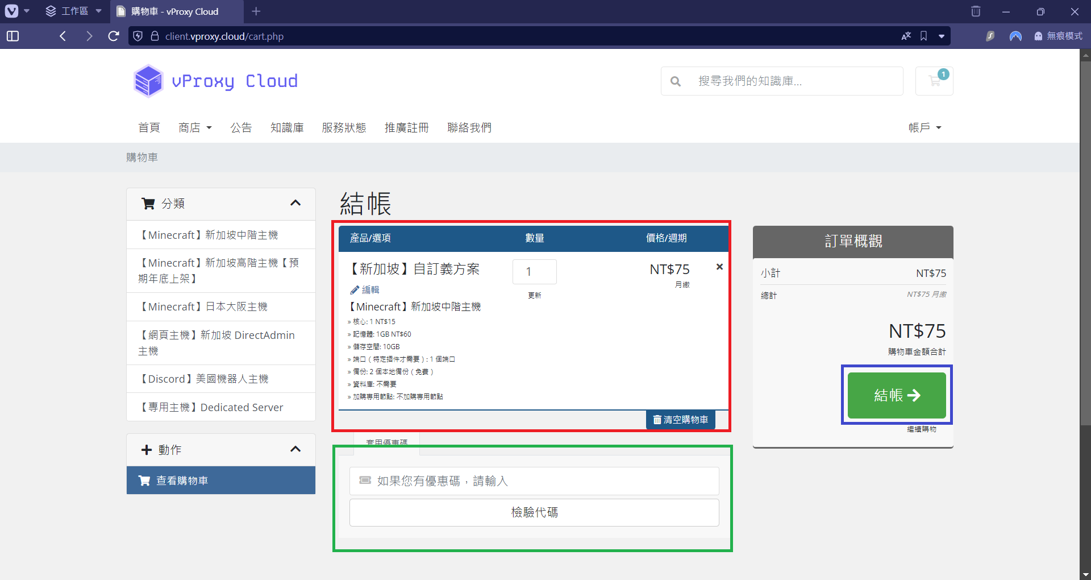1091x580 pixels.
Task: Collapse the 動作 actions panel
Action: [x=295, y=449]
